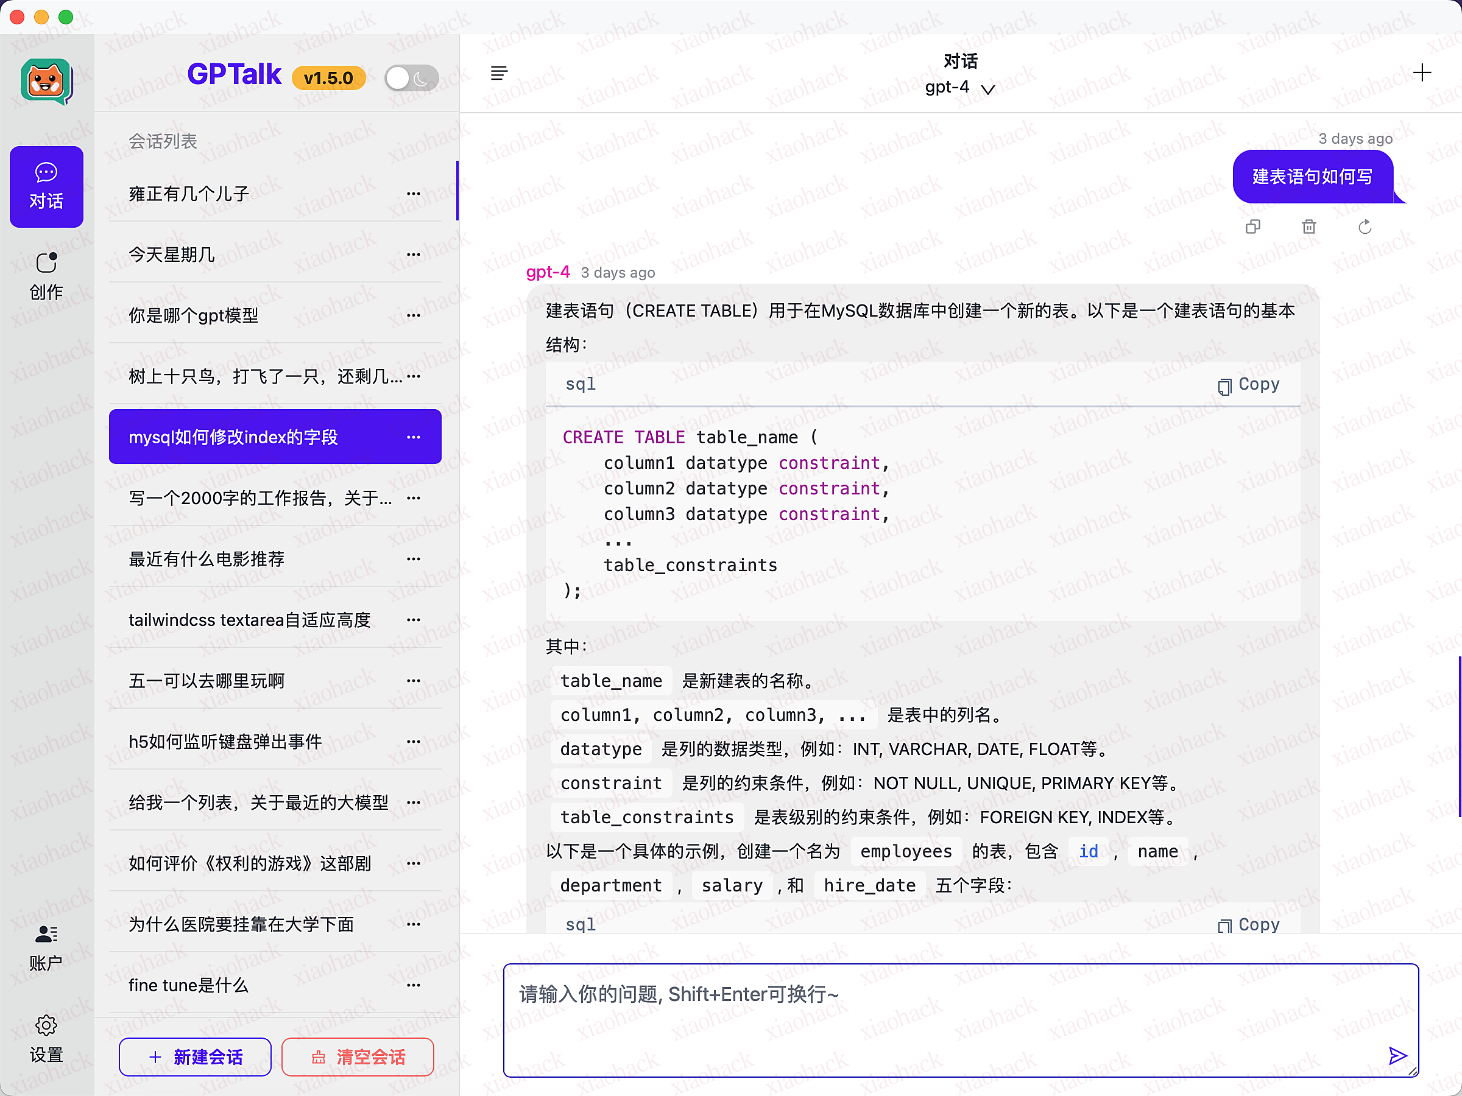
Task: Open the 账户 account sidebar tab
Action: pyautogui.click(x=46, y=947)
